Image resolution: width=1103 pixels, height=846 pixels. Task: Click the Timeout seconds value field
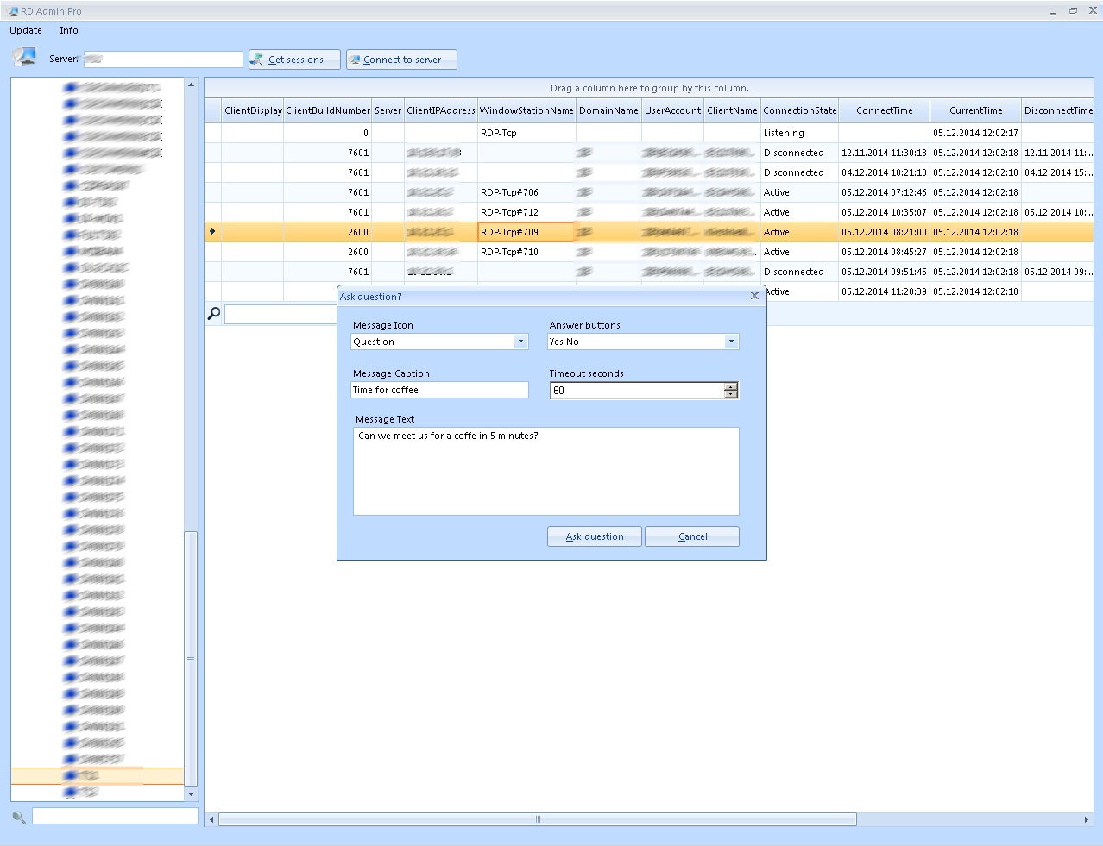pos(637,391)
